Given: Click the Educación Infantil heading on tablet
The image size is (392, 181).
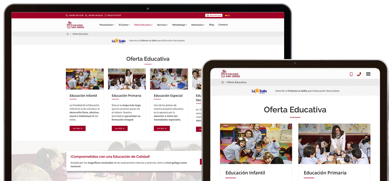Looking at the screenshot, I should coord(245,173).
